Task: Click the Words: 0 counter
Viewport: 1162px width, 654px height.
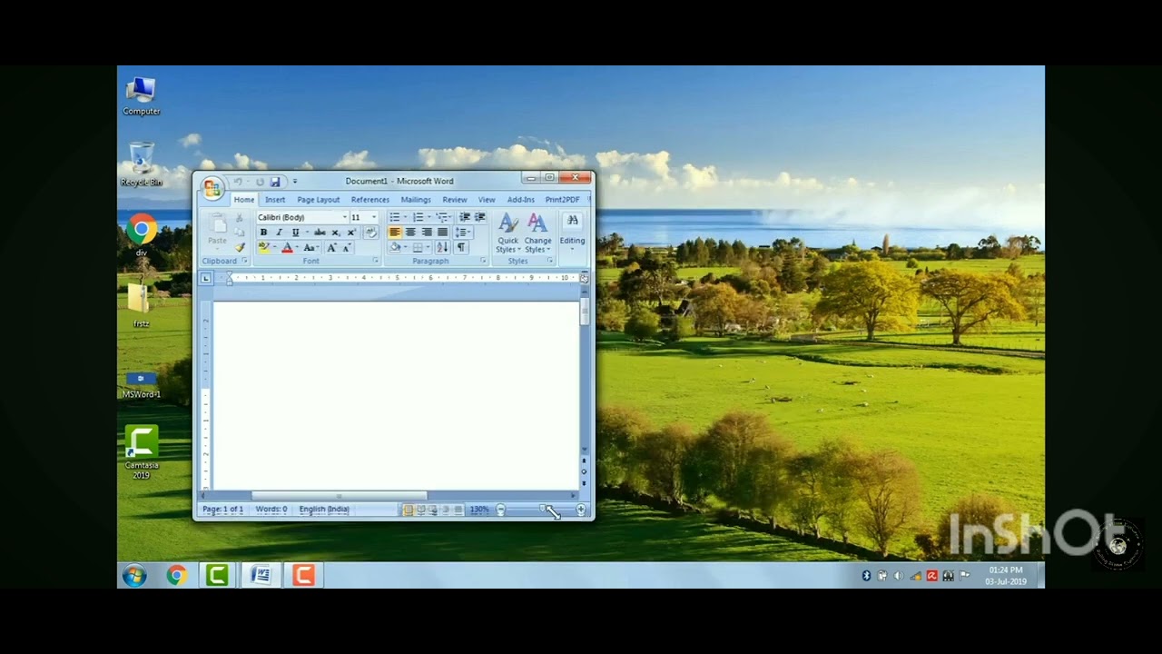Action: click(x=271, y=510)
